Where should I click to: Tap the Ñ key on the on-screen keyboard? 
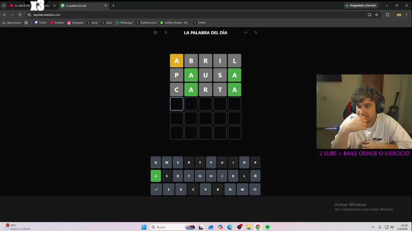pyautogui.click(x=255, y=176)
